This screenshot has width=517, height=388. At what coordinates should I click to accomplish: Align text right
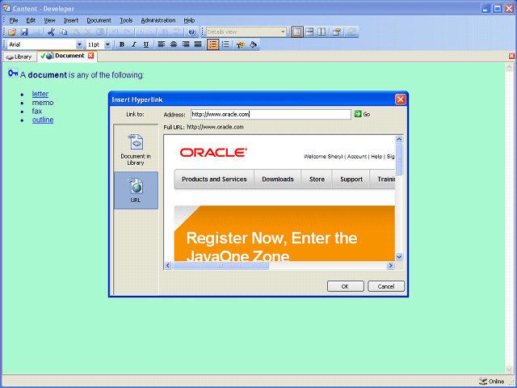tap(186, 44)
